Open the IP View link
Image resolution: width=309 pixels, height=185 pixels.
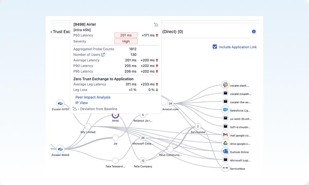click(81, 103)
